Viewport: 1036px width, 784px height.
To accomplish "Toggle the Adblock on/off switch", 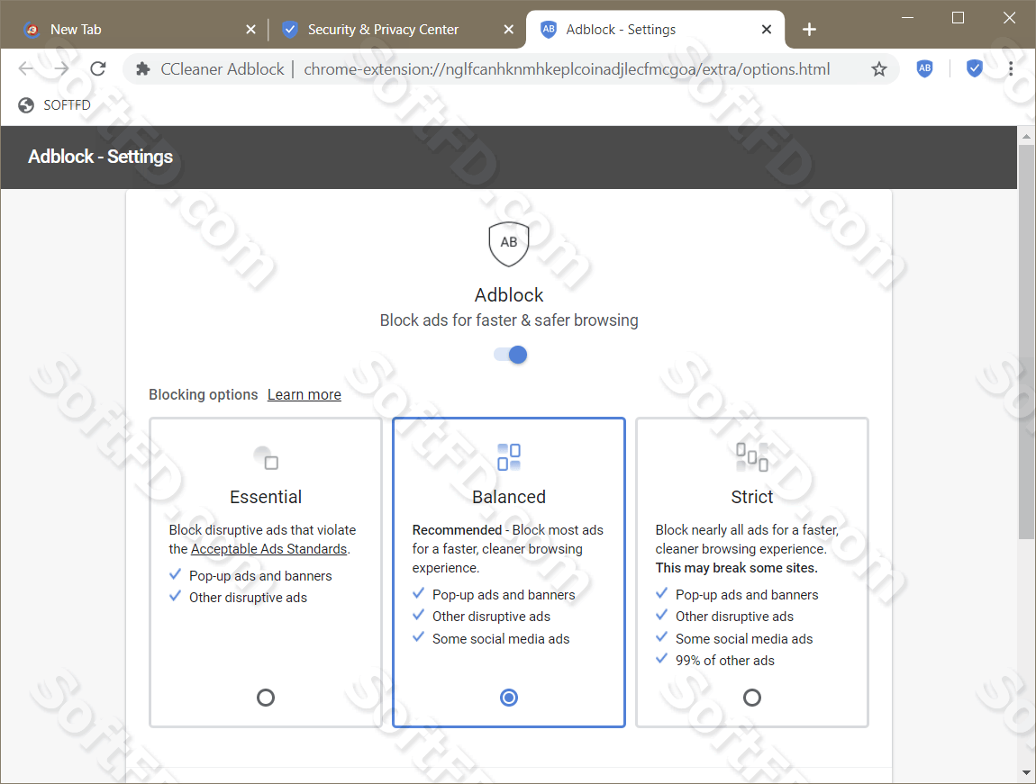I will click(x=510, y=355).
